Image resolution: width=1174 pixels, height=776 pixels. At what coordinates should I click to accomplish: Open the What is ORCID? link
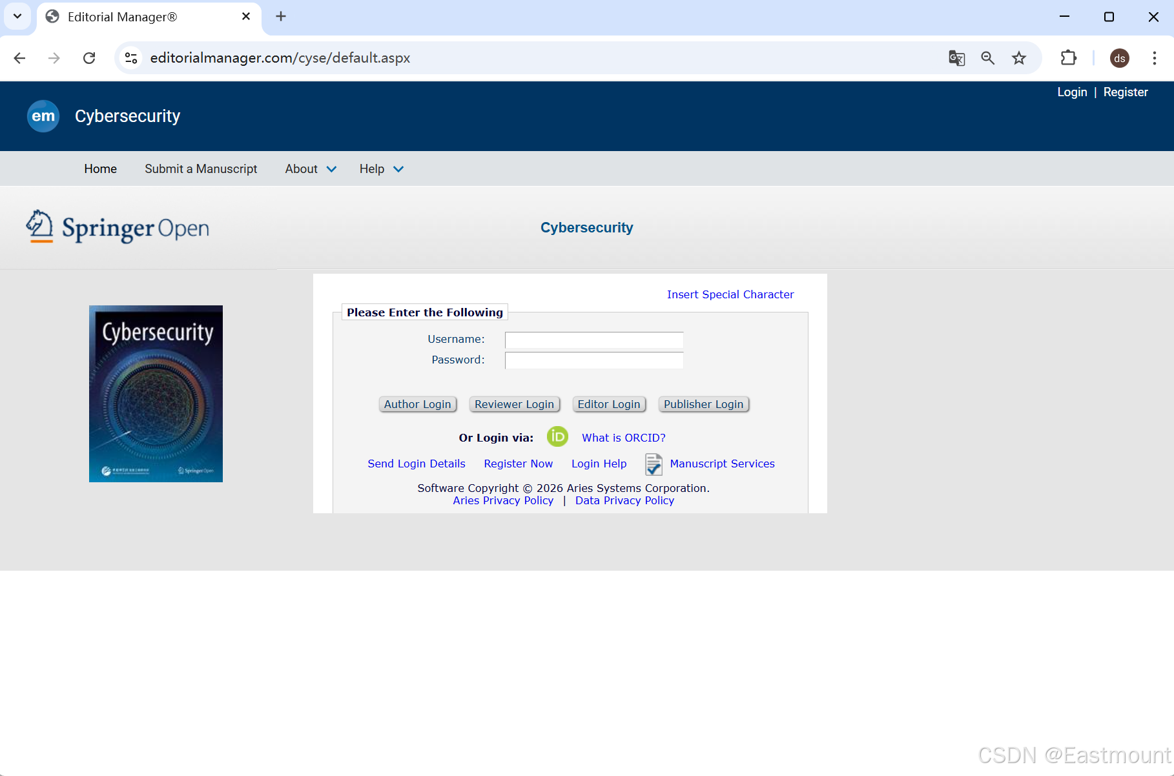click(x=624, y=438)
